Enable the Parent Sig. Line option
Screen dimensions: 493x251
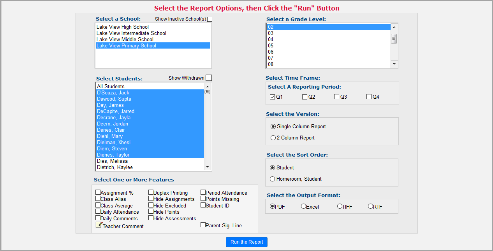click(x=203, y=225)
